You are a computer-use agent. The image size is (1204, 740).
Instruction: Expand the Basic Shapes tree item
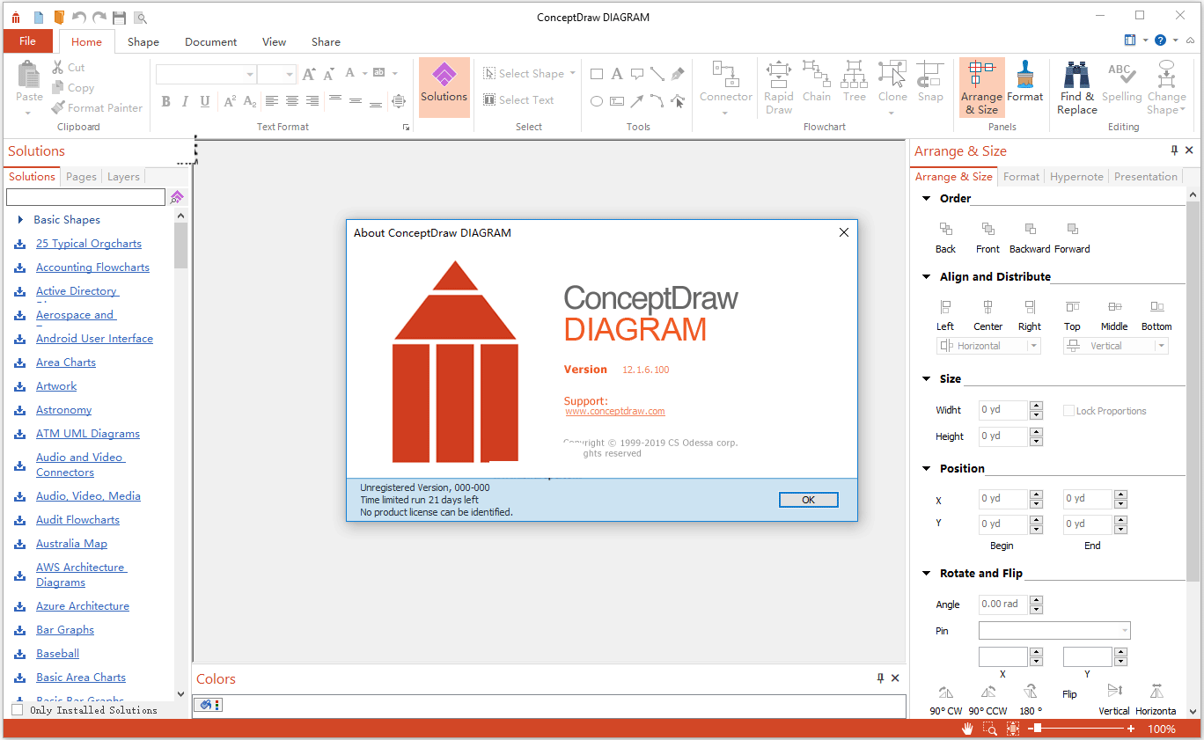(x=20, y=220)
